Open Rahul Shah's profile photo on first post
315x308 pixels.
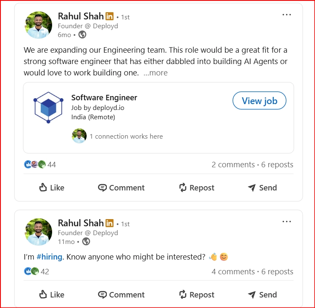pyautogui.click(x=39, y=25)
